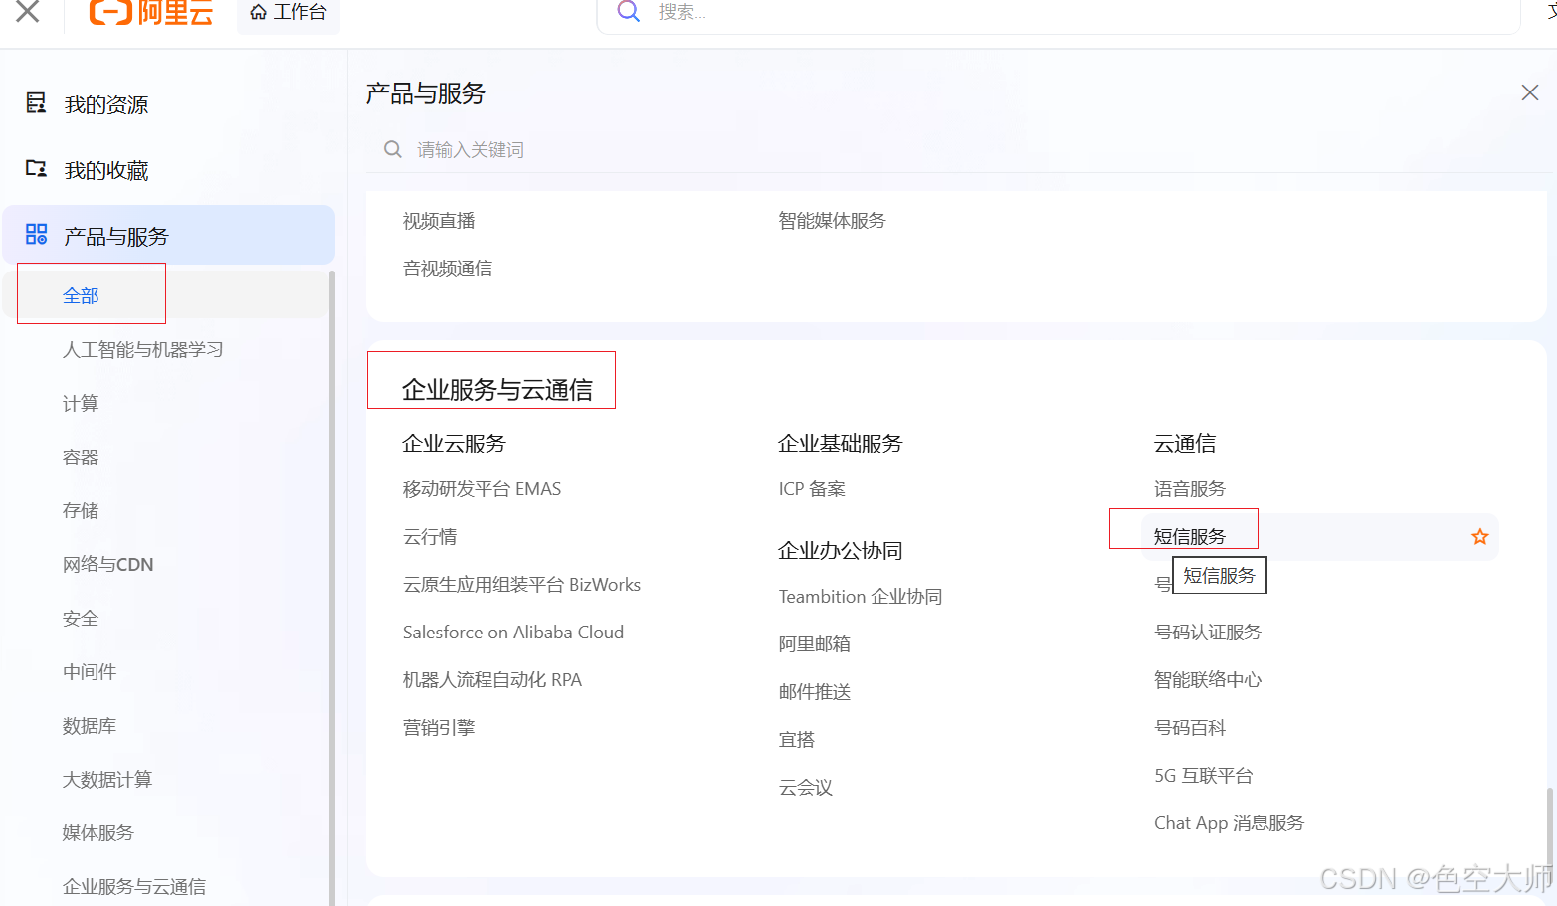The image size is (1557, 906).
Task: Open 智能媒体服务 product
Action: pos(832,221)
